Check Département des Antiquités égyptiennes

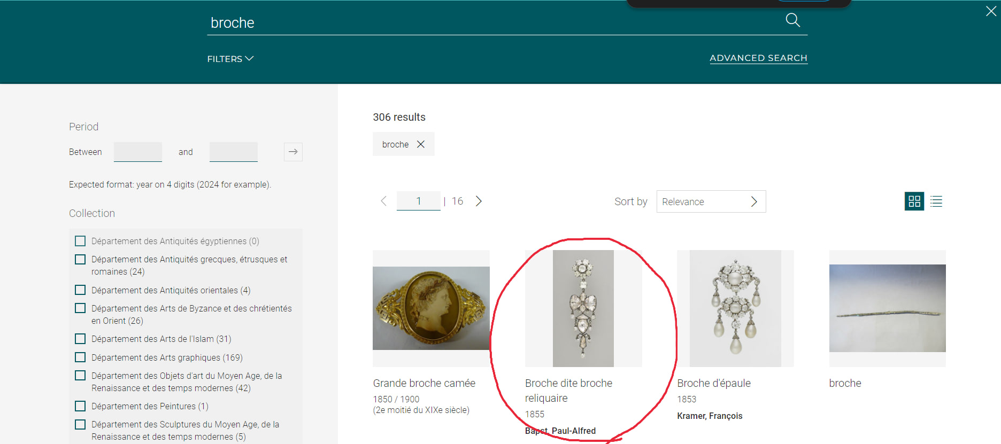pyautogui.click(x=80, y=241)
